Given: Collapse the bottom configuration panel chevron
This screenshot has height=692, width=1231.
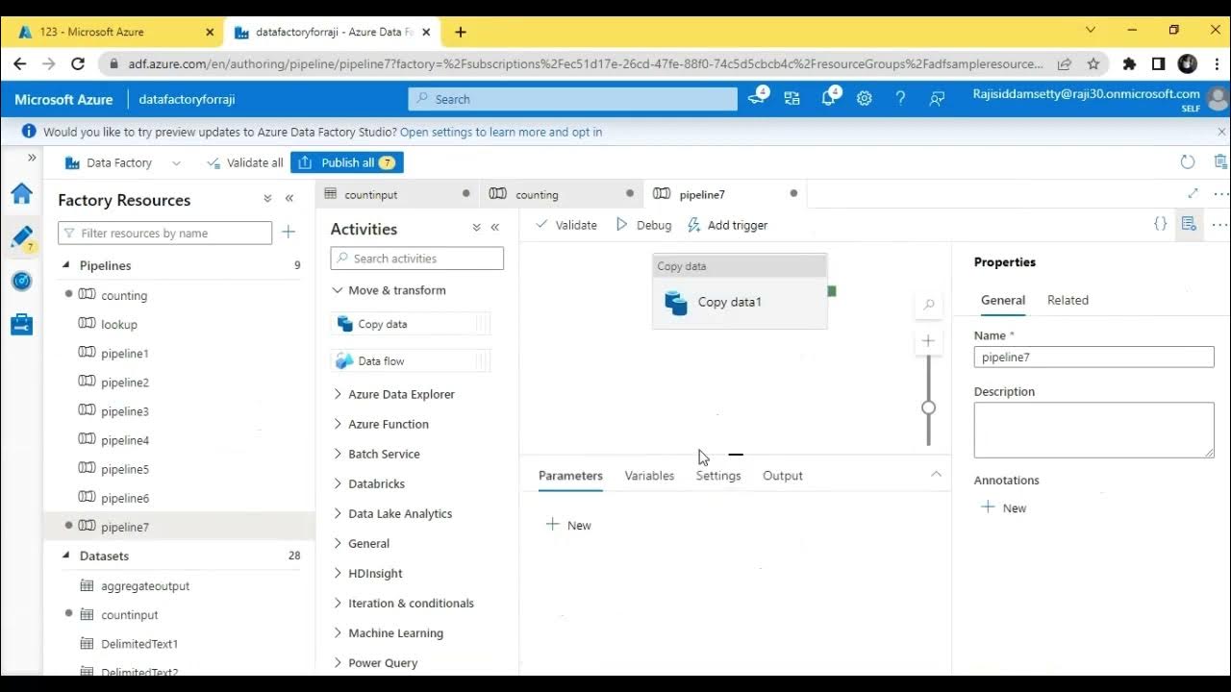Looking at the screenshot, I should [936, 474].
